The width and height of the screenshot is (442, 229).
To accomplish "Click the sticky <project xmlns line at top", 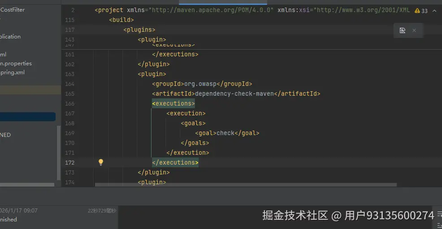I will pyautogui.click(x=252, y=10).
